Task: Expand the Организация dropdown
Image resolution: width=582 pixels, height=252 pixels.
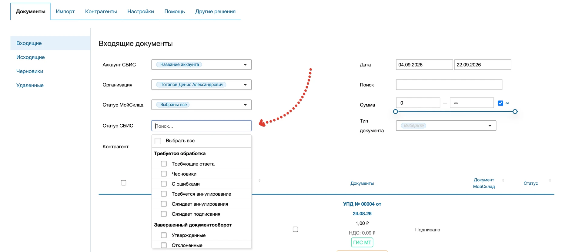Action: [202, 85]
